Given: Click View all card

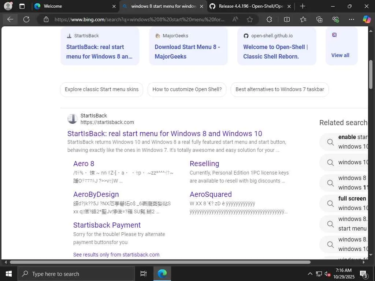Looking at the screenshot, I should click(342, 46).
